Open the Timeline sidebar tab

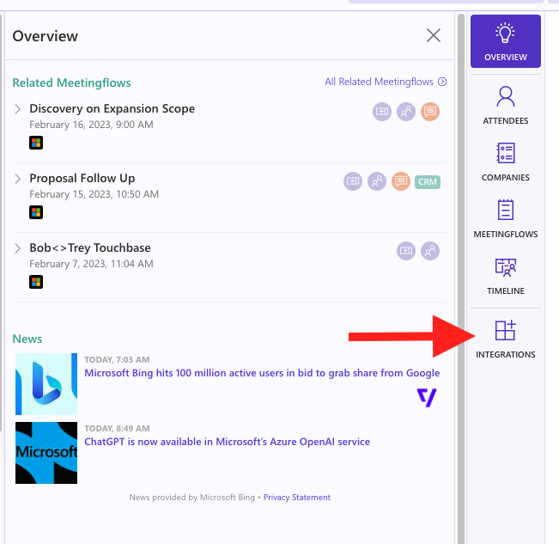click(505, 276)
